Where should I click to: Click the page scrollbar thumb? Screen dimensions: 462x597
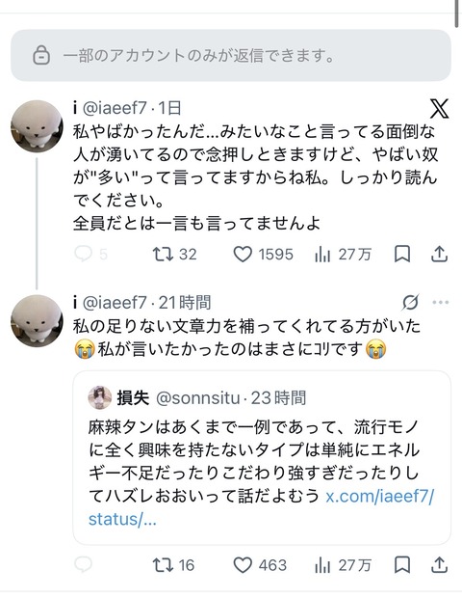pyautogui.click(x=457, y=14)
